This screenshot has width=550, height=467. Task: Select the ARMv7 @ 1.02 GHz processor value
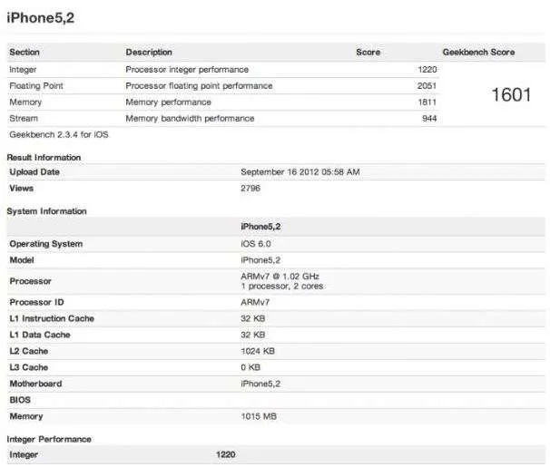[280, 277]
